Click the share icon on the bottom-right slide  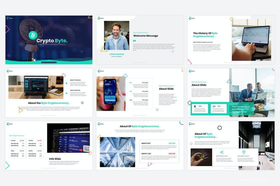pos(222,152)
